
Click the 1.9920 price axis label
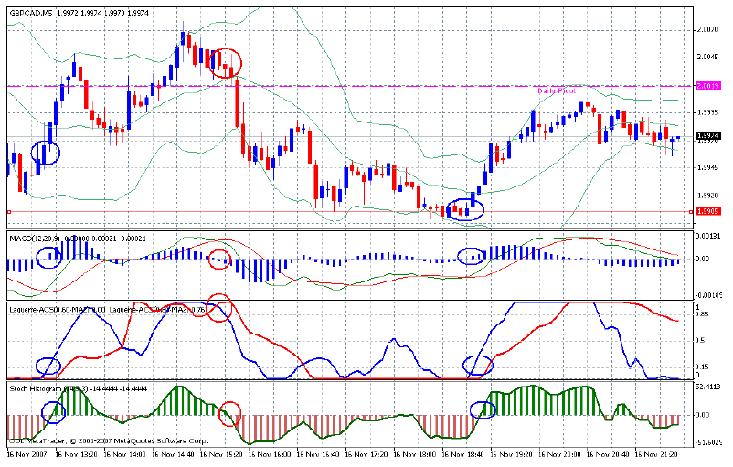(707, 196)
